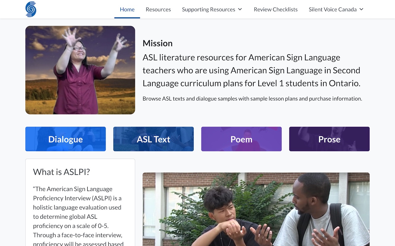Image resolution: width=395 pixels, height=246 pixels.
Task: Select the Dialogue category button
Action: (65, 139)
